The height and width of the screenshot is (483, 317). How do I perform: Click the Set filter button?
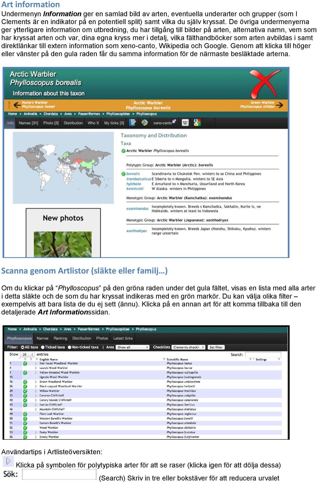pyautogui.click(x=216, y=347)
